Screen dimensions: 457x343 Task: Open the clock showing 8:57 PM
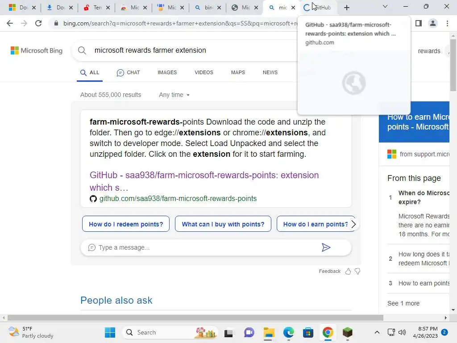[425, 332]
